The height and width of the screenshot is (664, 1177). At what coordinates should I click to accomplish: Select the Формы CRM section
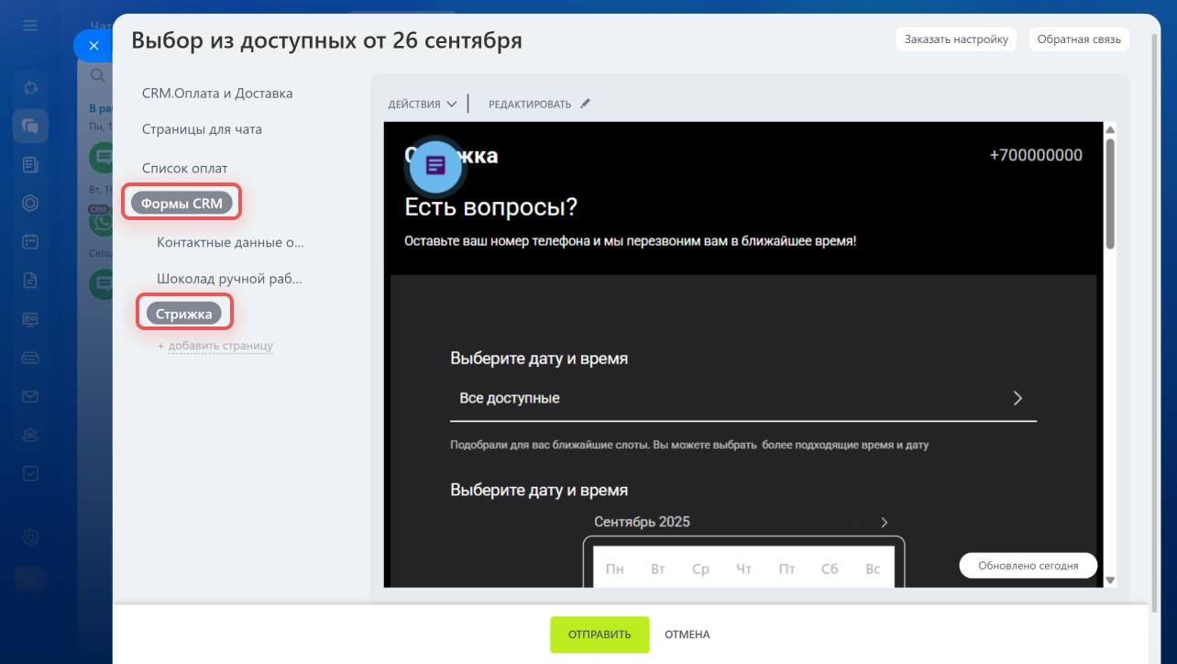pyautogui.click(x=181, y=204)
